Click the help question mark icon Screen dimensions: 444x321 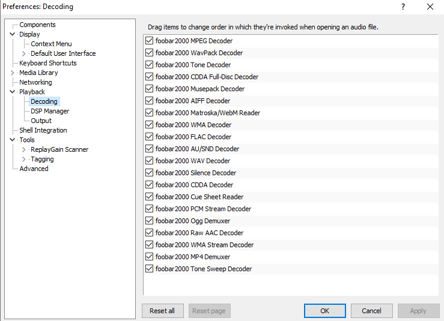pos(403,7)
